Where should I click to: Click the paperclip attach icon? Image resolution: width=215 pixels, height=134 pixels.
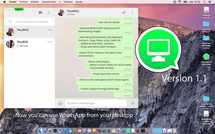124,13
